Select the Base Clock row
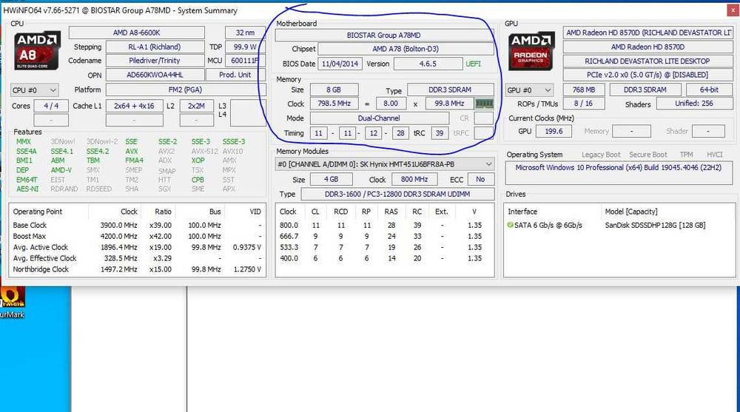Viewport: 740px width, 412px height. coord(137,225)
